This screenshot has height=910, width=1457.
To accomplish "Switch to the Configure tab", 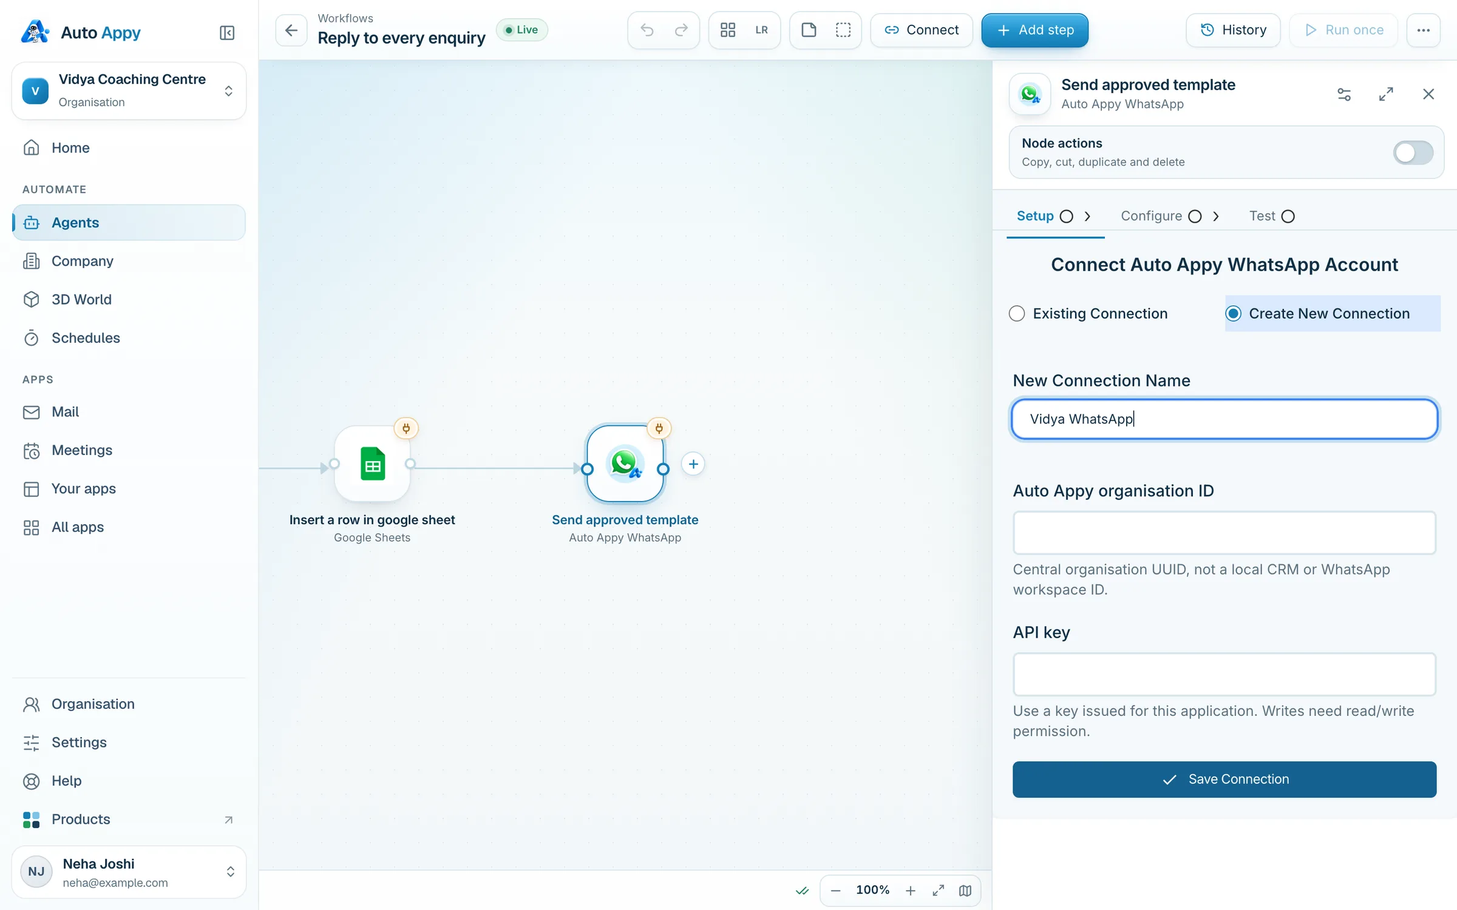I will 1170,216.
